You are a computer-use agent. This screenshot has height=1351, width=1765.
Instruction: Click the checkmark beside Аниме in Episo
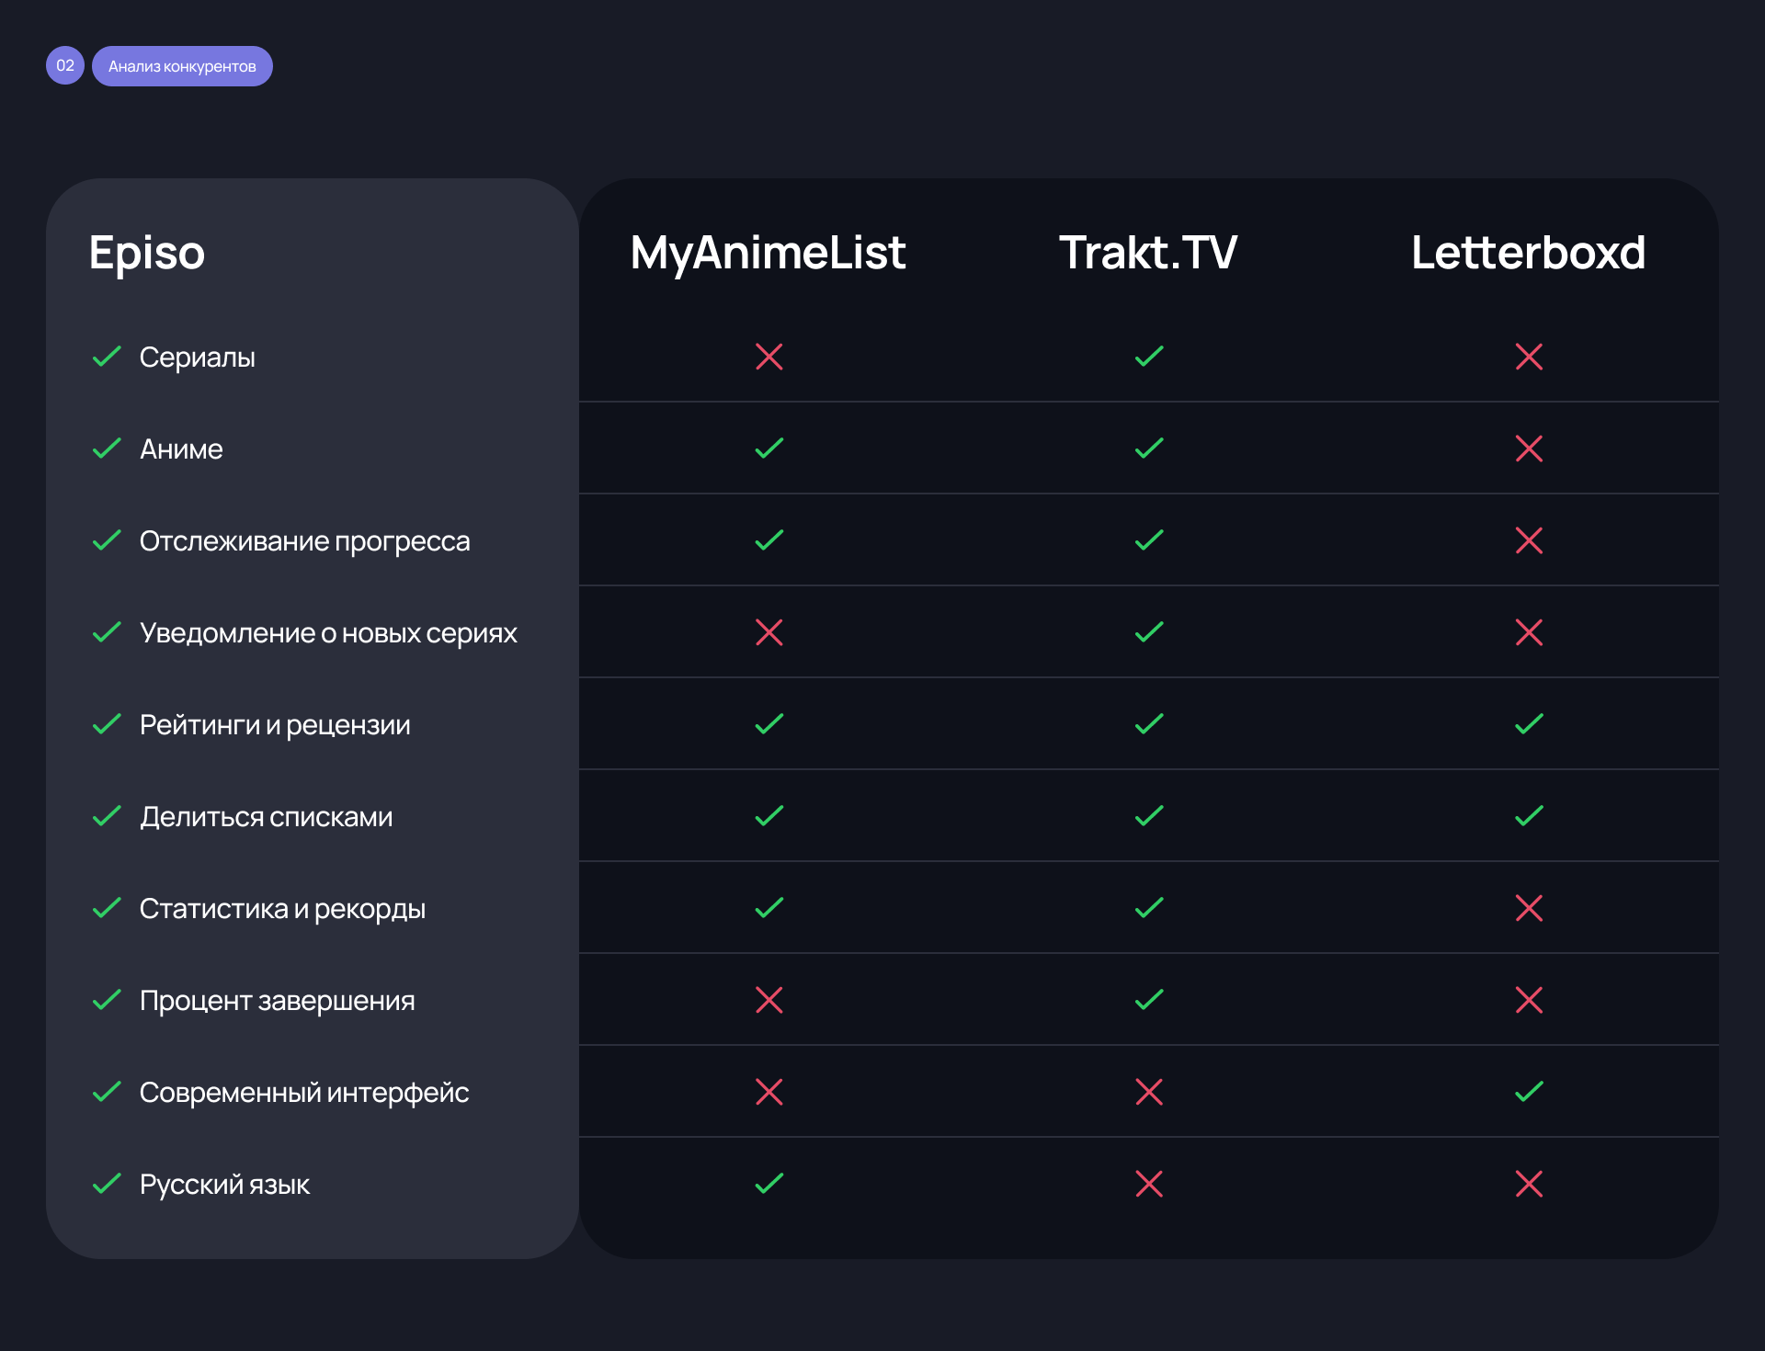(x=108, y=448)
